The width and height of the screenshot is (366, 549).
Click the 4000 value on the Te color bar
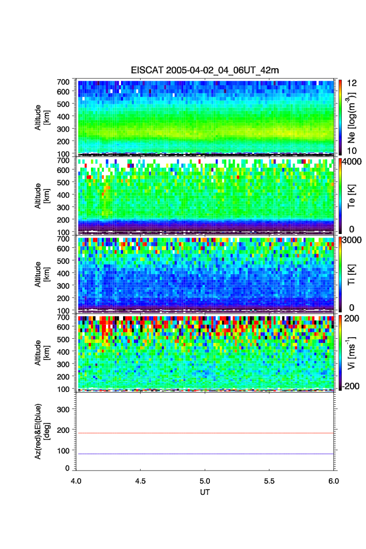coord(351,162)
